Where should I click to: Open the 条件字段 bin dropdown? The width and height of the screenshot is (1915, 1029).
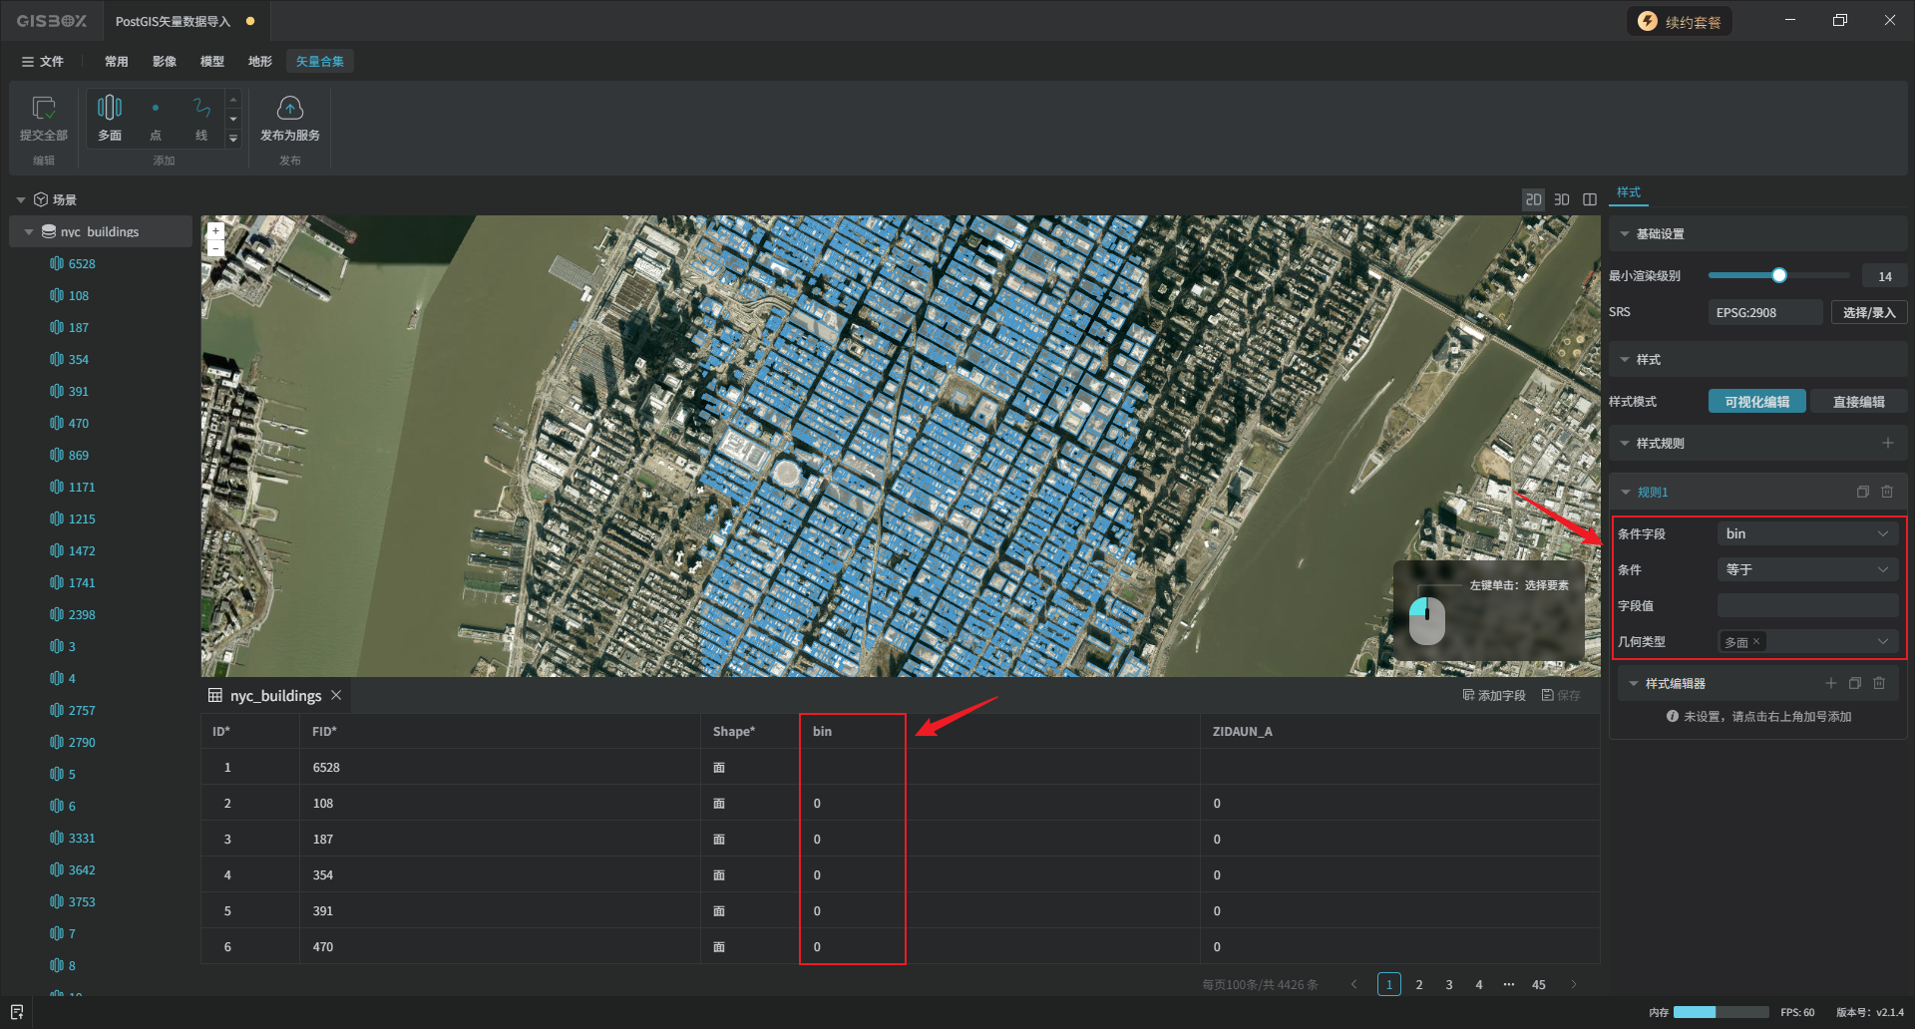point(1807,533)
